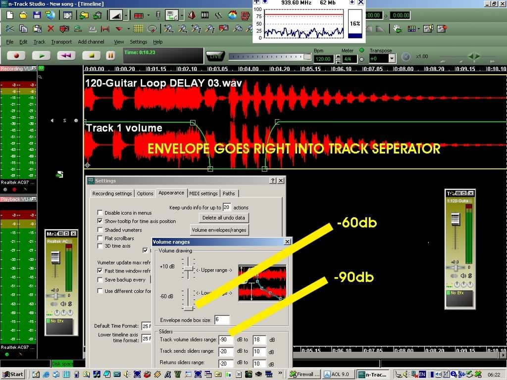Viewport: 507px width, 380px height.
Task: Enable Disable icons in menus checkbox
Action: coord(100,213)
